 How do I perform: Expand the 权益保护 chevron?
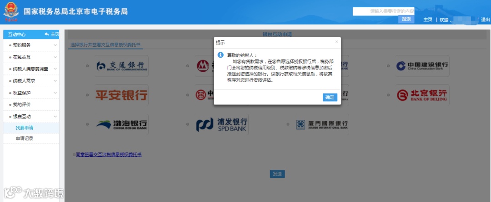(55, 93)
